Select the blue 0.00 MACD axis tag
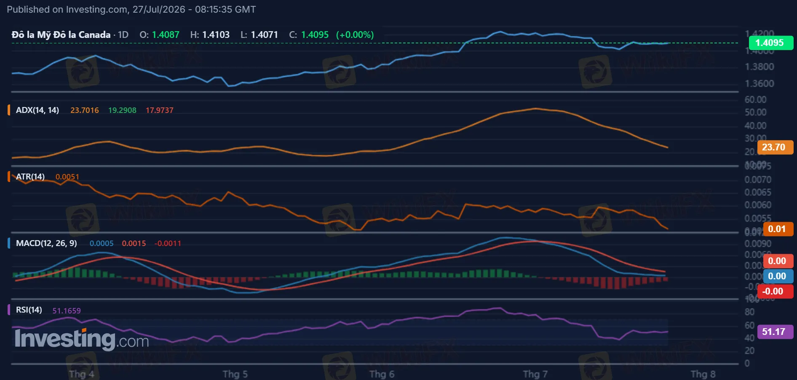 [778, 276]
